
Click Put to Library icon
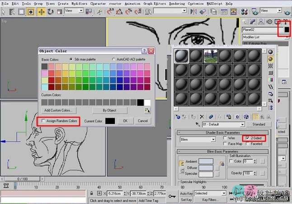point(229,117)
